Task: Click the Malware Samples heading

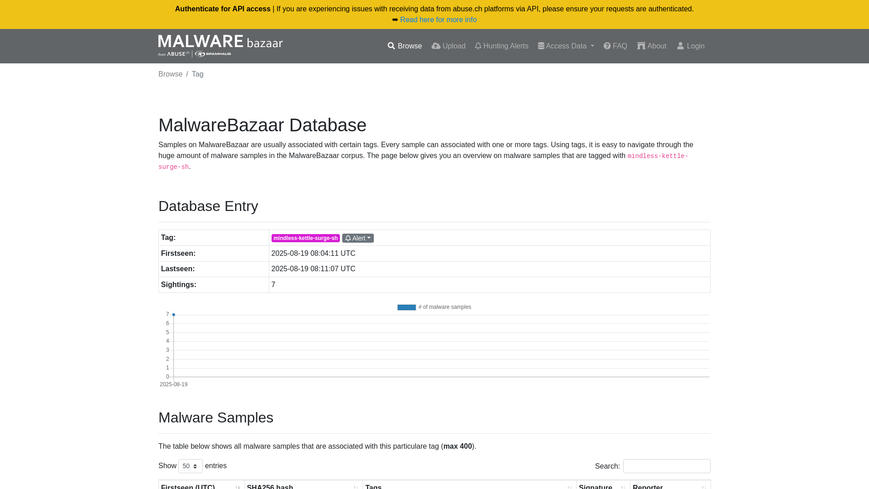Action: (216, 417)
